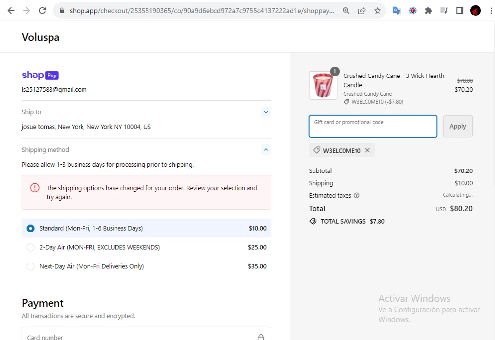Click the address bar padlock icon
Viewport: 495px width, 340px height.
coord(62,11)
